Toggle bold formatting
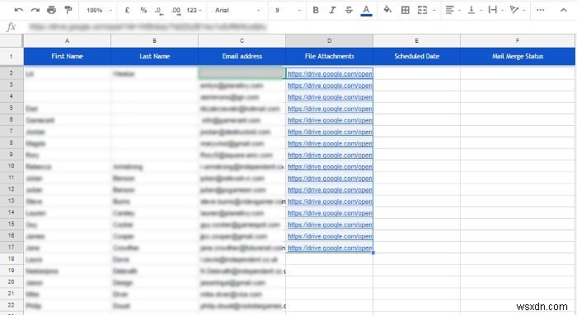577x315 pixels. [x=316, y=10]
